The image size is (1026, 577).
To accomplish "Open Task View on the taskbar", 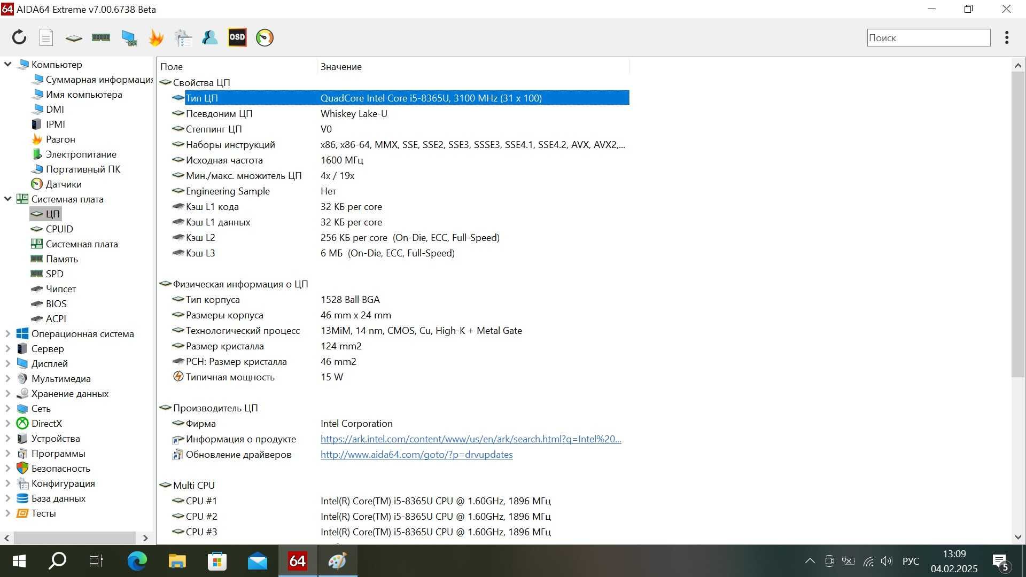I will point(96,561).
